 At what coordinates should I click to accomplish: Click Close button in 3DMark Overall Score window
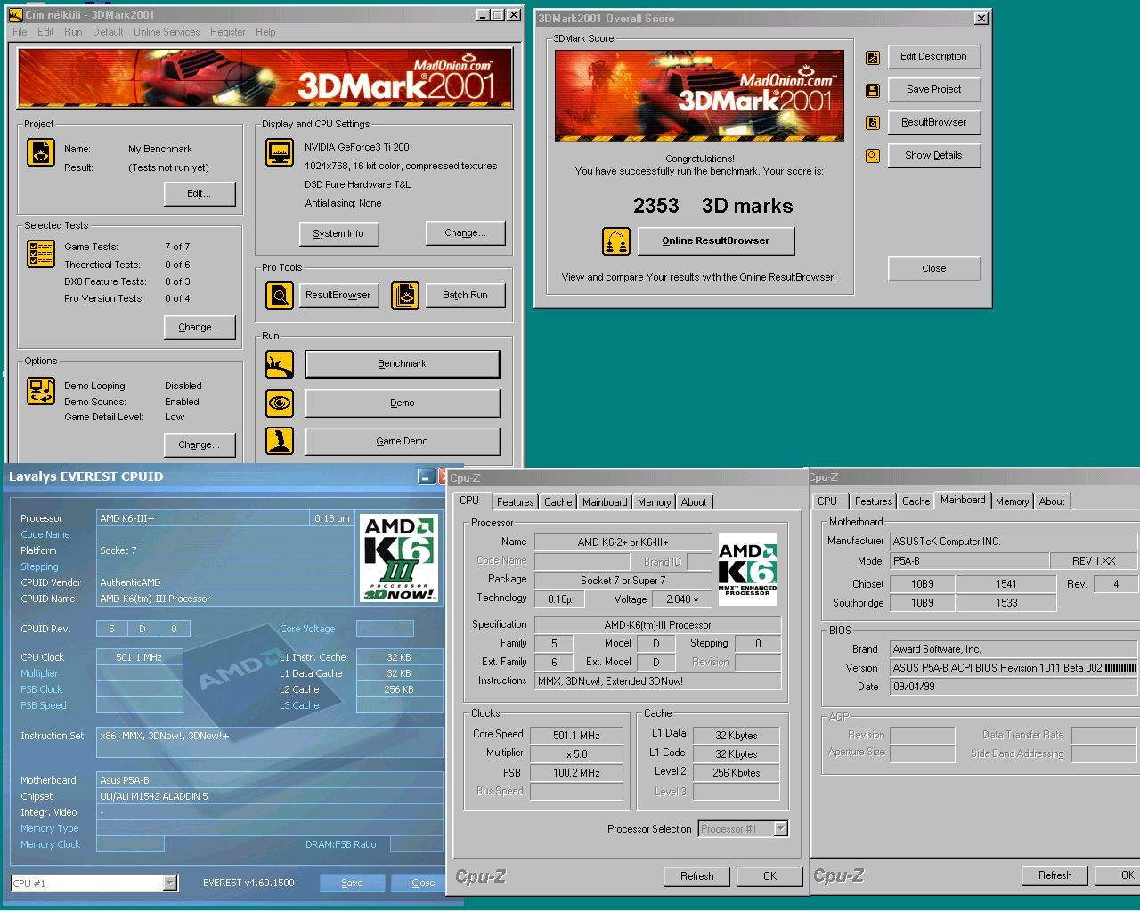tap(934, 269)
